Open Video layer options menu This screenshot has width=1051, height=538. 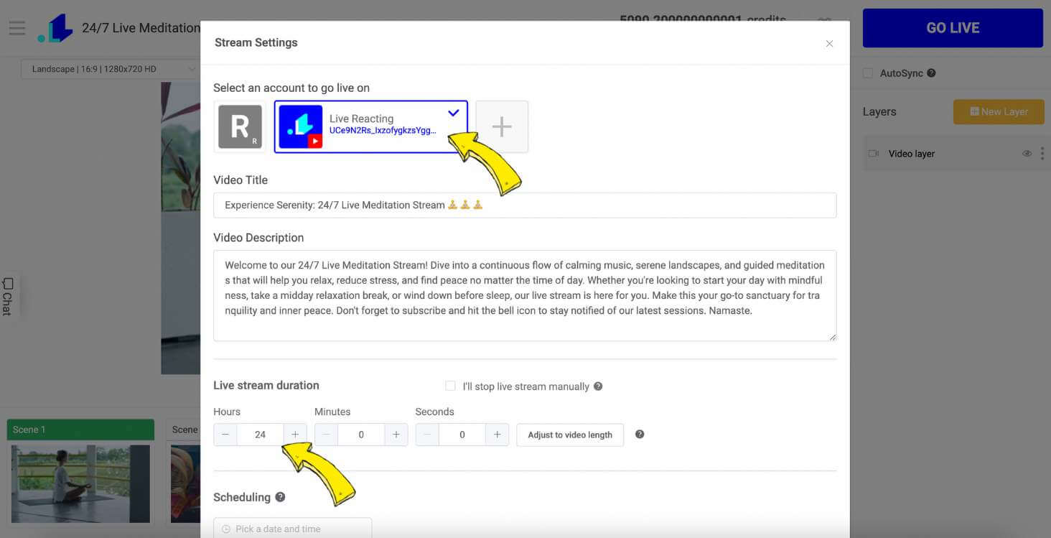click(1042, 154)
